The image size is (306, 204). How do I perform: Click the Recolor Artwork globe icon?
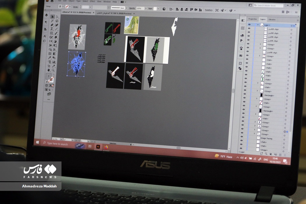[164, 9]
